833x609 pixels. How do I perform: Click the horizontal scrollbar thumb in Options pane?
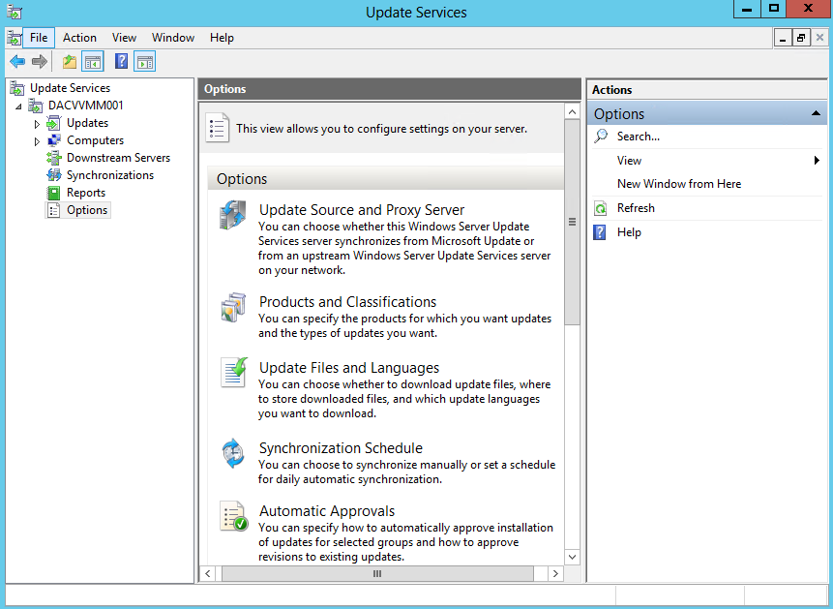point(377,574)
